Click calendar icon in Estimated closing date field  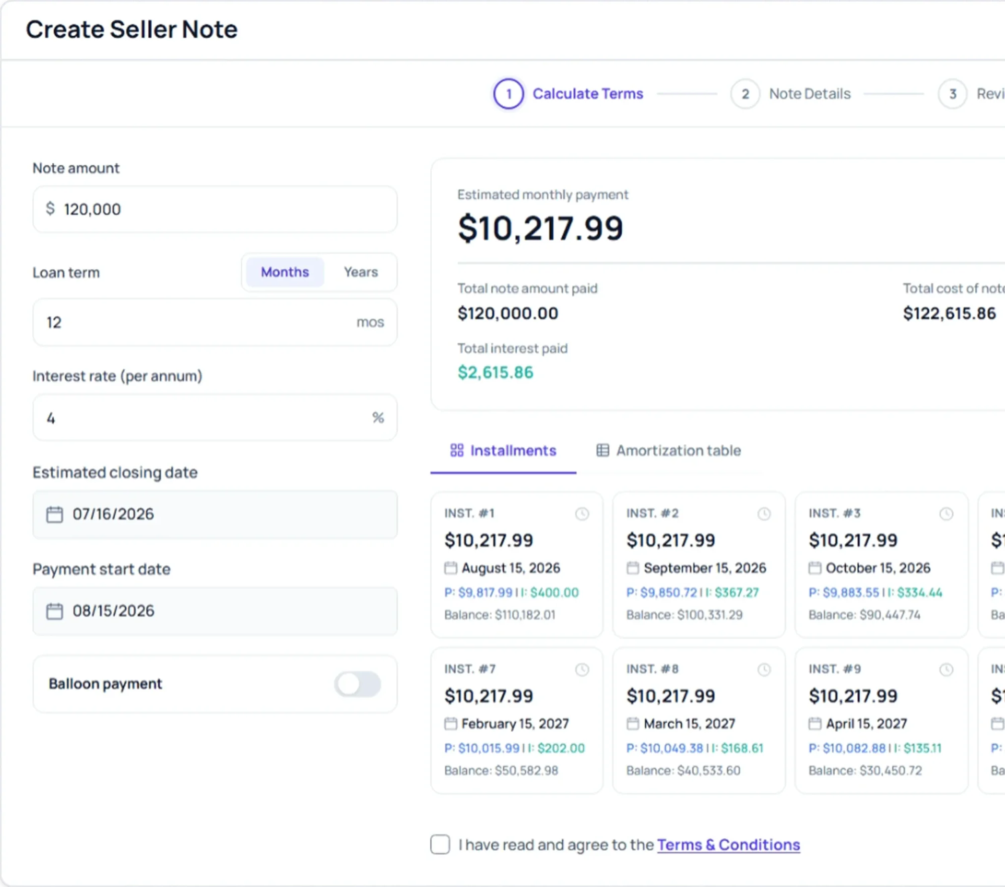pyautogui.click(x=54, y=514)
